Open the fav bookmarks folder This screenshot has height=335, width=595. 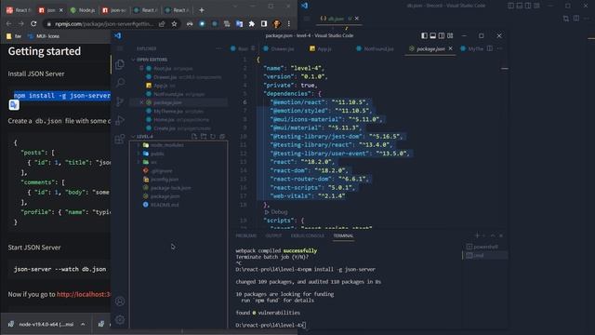(x=14, y=36)
